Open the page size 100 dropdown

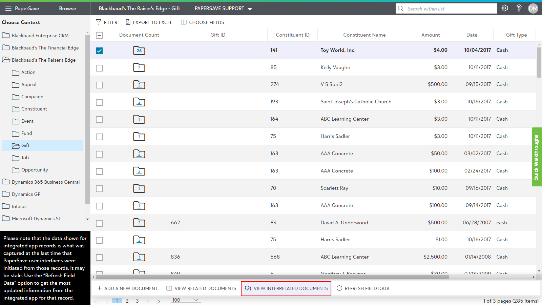[186, 300]
